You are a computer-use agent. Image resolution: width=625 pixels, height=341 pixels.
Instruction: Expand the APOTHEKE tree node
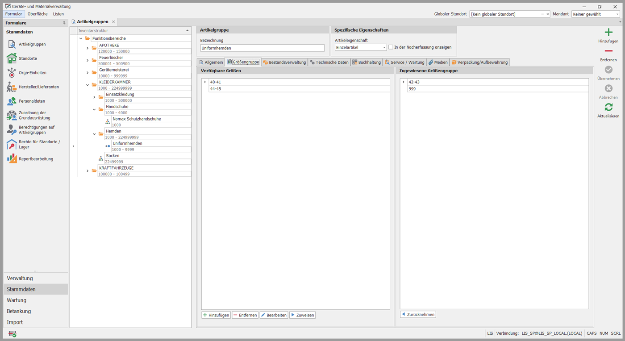pyautogui.click(x=87, y=48)
